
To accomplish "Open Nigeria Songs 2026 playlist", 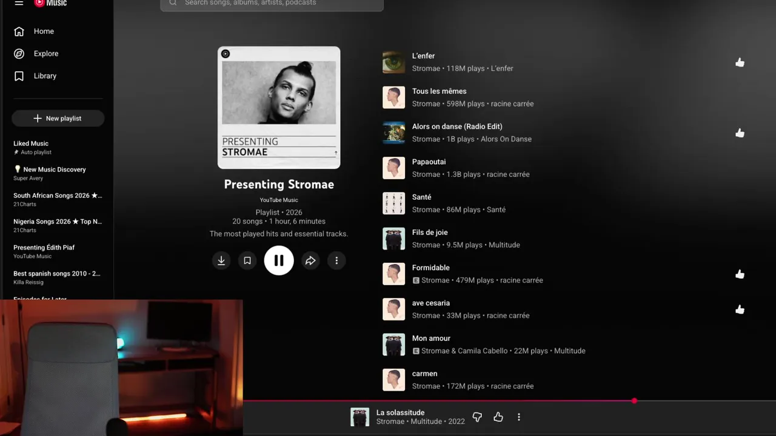I will tap(58, 226).
